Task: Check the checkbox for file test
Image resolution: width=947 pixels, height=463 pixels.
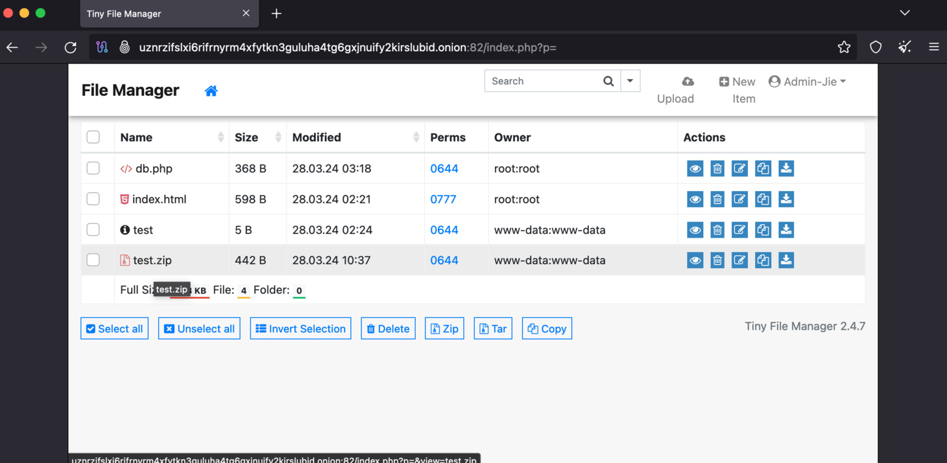Action: click(93, 229)
